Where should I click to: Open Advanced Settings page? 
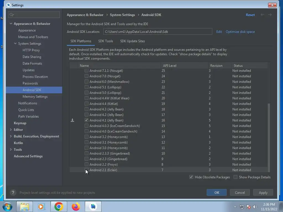28,156
